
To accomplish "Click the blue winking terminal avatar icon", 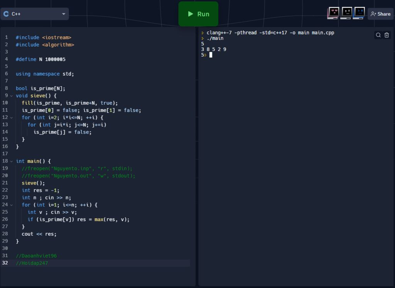I will pyautogui.click(x=359, y=13).
